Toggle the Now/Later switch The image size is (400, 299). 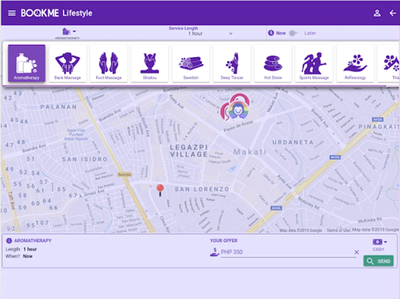(293, 33)
